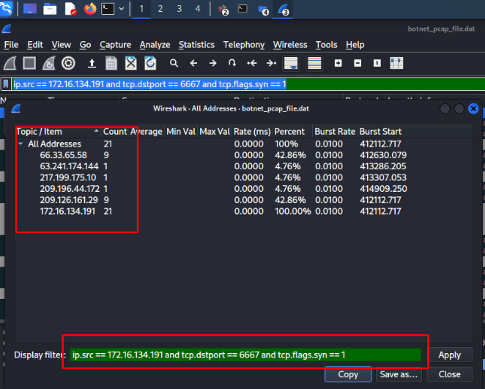Select the 63.241.174.144 address row
Image resolution: width=485 pixels, height=389 pixels.
(244, 166)
